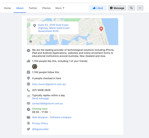Click the Typically replies within a day text
The width and height of the screenshot is (149, 138).
(48, 95)
